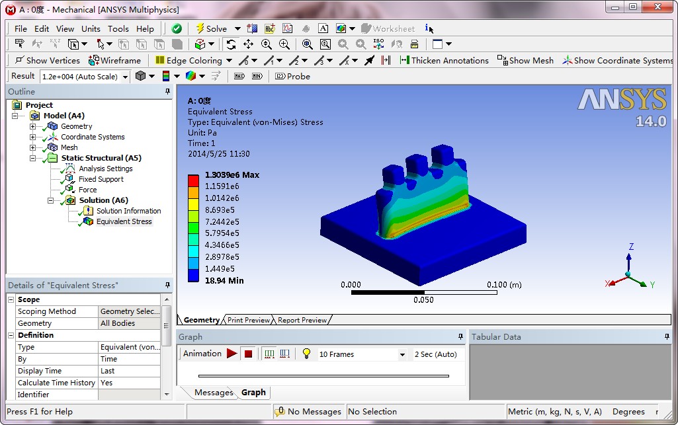Toggle Show Mesh

(x=525, y=60)
